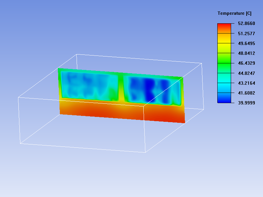
Task: Select the 44.8247 legend value
Action: pyautogui.click(x=246, y=73)
